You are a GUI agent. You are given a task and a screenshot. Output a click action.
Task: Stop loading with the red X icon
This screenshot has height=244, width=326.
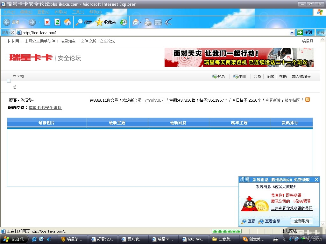tap(47, 22)
